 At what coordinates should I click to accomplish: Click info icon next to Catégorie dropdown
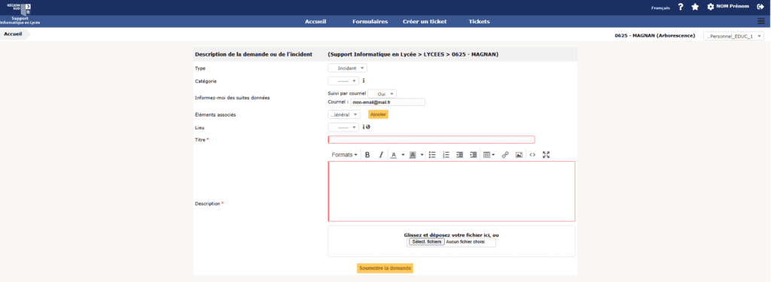[364, 80]
